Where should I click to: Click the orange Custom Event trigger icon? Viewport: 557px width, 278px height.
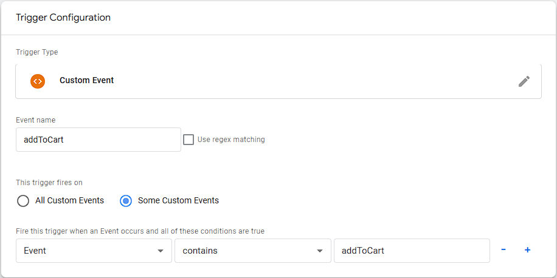[x=38, y=81]
